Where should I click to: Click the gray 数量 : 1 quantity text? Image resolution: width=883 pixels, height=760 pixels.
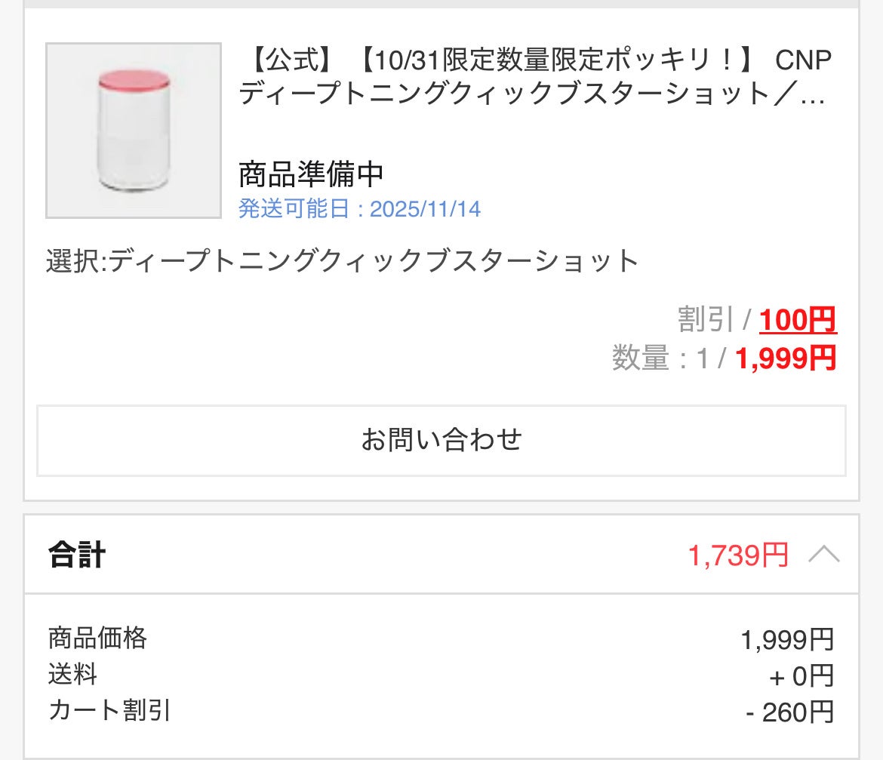[x=660, y=359]
